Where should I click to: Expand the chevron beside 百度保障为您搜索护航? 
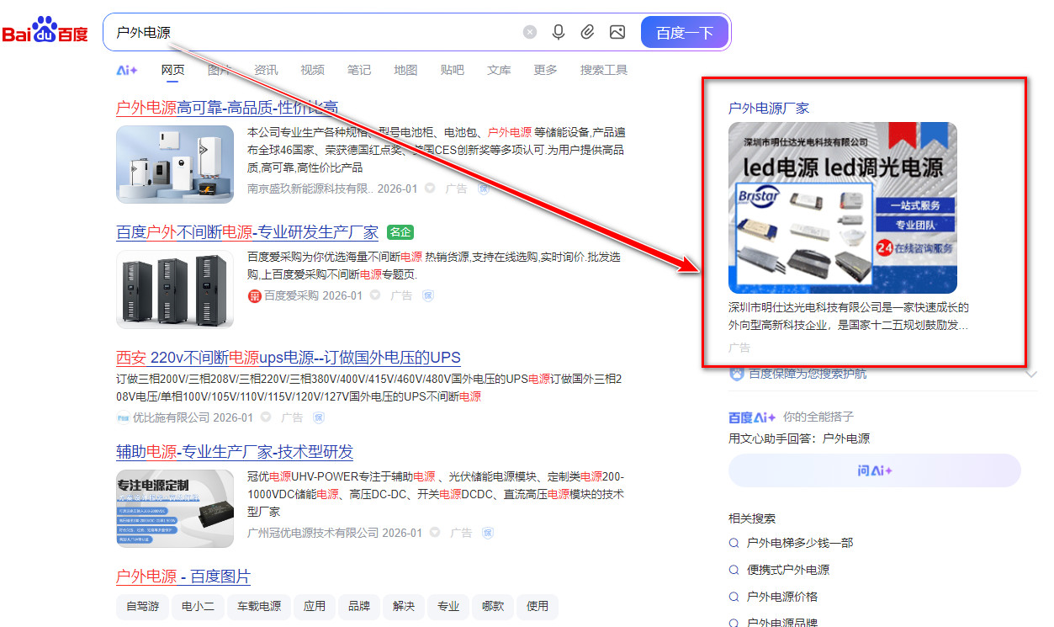[1031, 377]
